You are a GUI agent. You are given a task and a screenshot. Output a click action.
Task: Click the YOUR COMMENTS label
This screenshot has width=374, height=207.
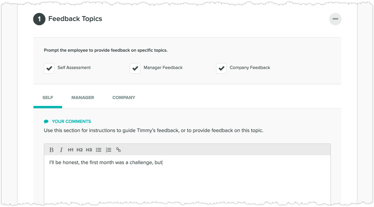click(x=71, y=121)
